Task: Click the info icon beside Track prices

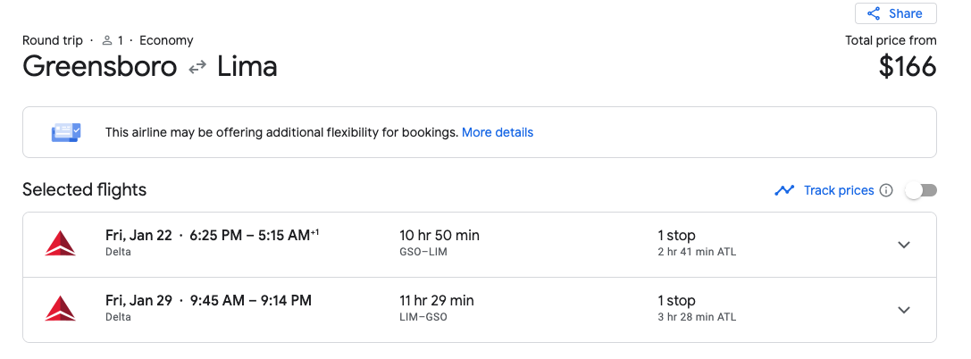Action: (x=886, y=190)
